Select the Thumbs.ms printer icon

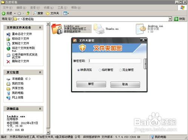[x=99, y=29]
